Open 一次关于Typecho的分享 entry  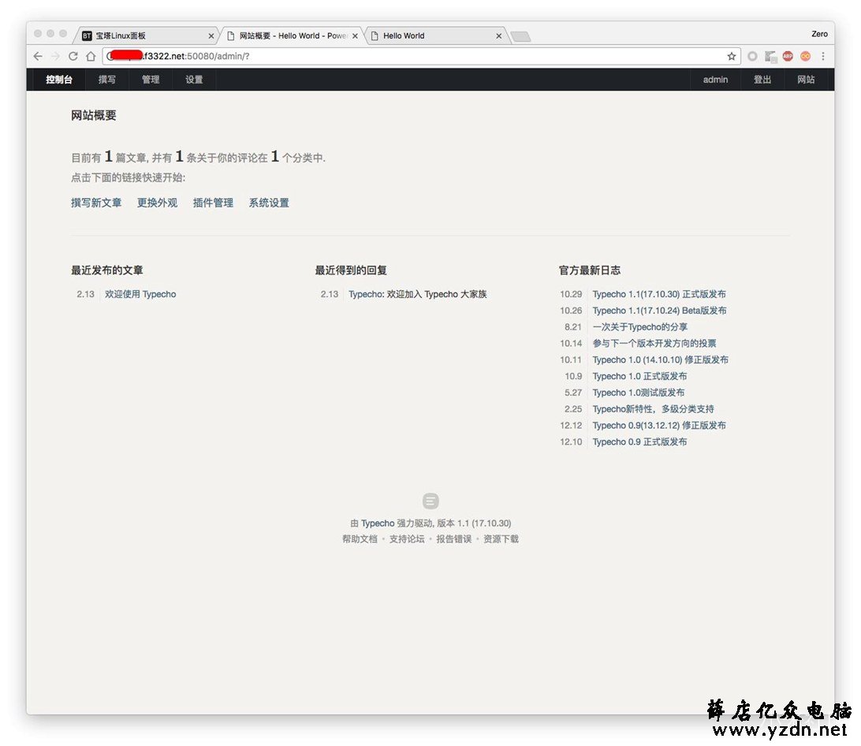pyautogui.click(x=639, y=327)
